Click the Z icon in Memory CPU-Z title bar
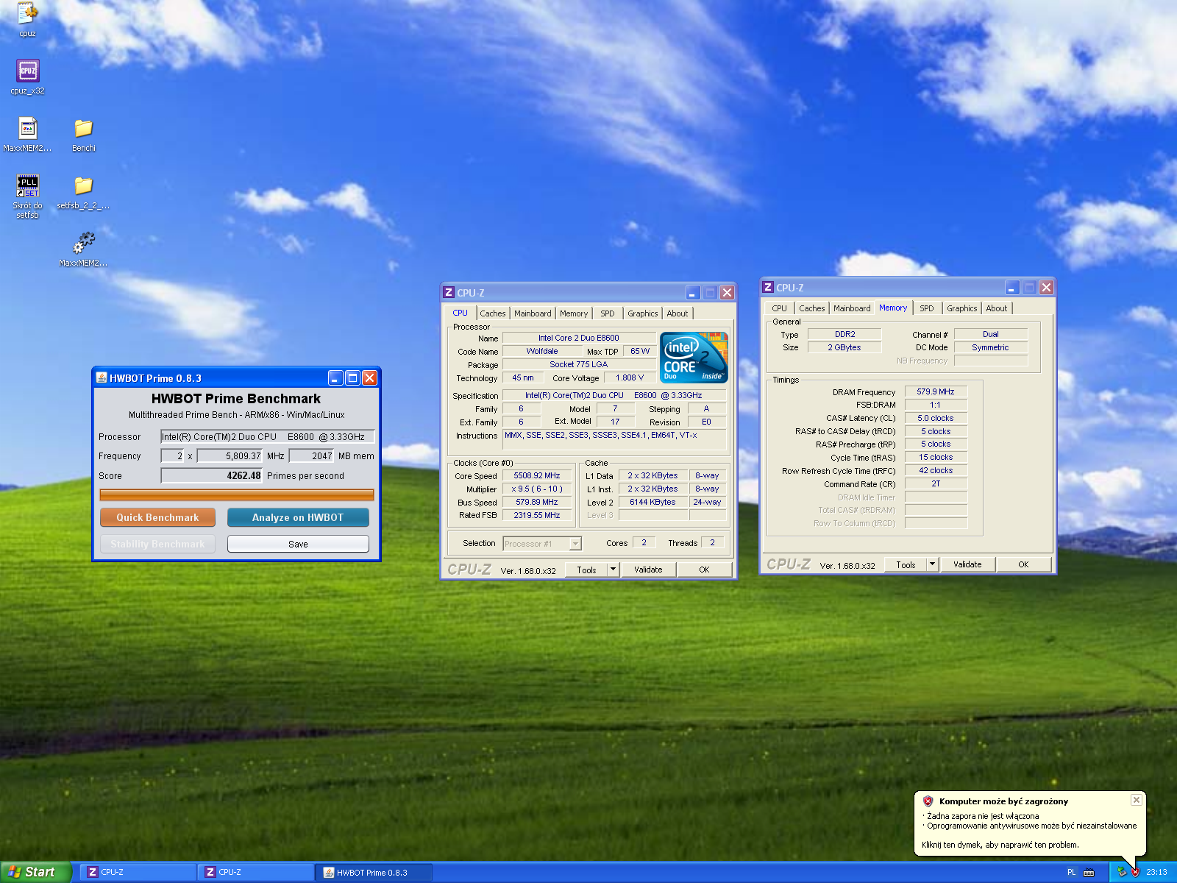 pos(768,287)
